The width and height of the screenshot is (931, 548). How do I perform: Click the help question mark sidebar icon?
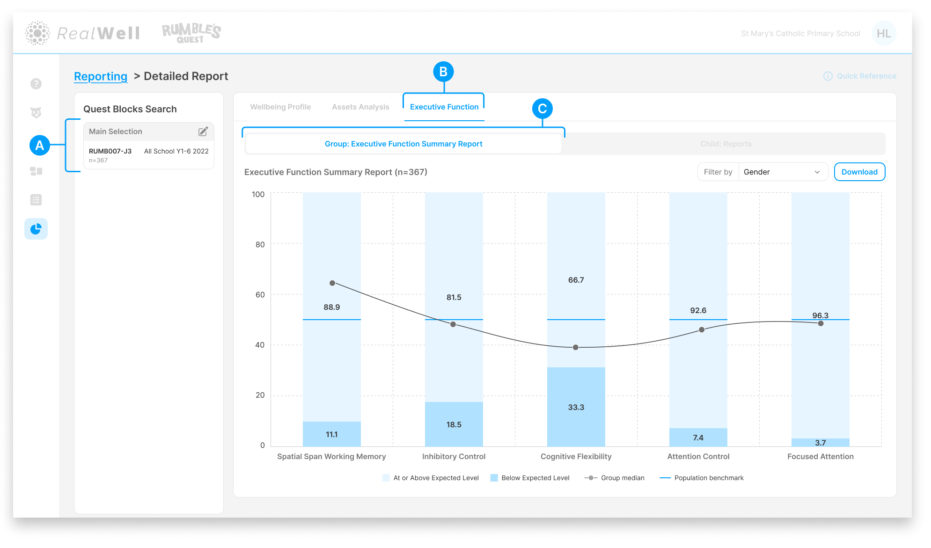pyautogui.click(x=36, y=84)
